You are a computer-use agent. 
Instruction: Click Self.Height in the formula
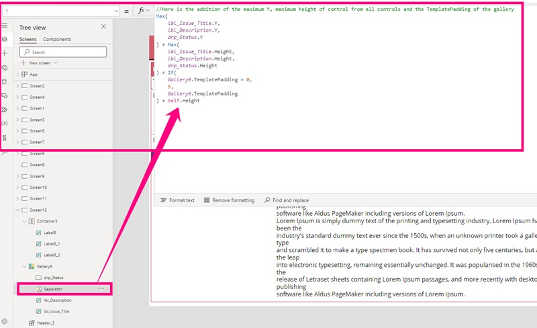coord(183,101)
